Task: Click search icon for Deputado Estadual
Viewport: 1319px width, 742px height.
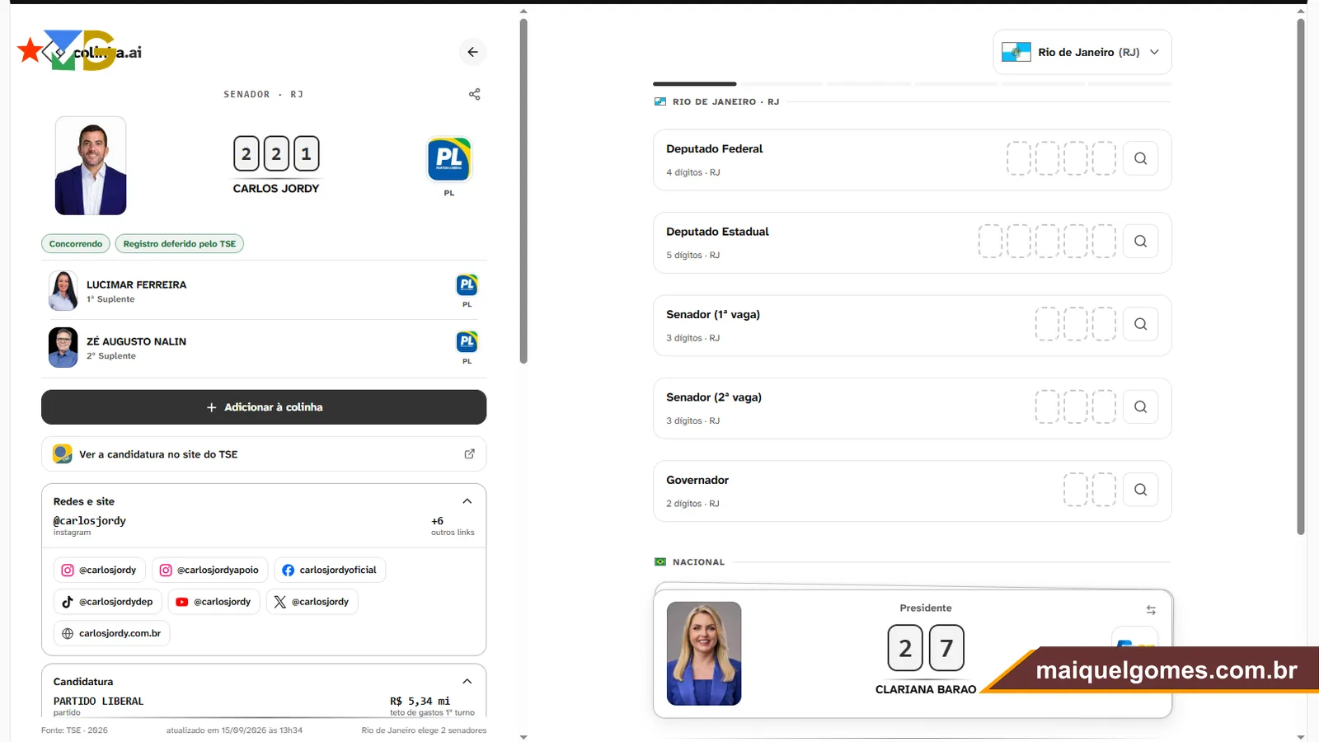Action: click(x=1140, y=242)
